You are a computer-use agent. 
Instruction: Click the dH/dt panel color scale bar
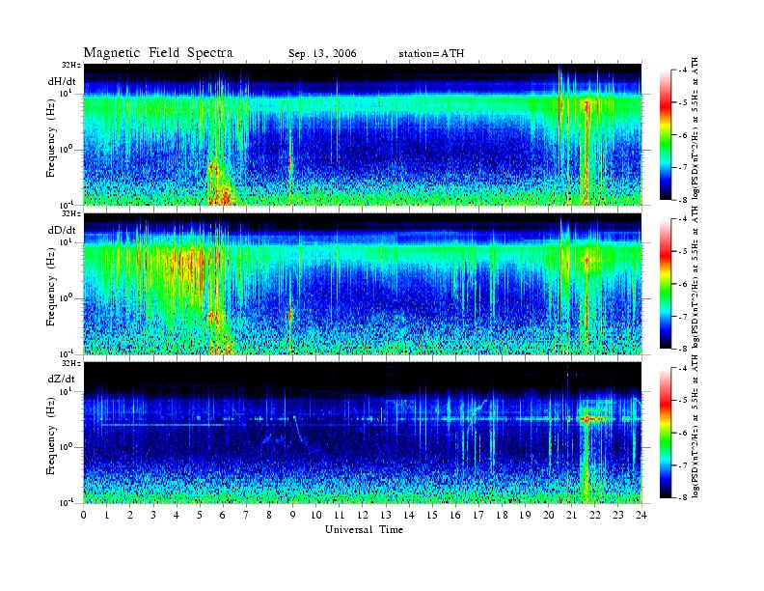point(666,134)
